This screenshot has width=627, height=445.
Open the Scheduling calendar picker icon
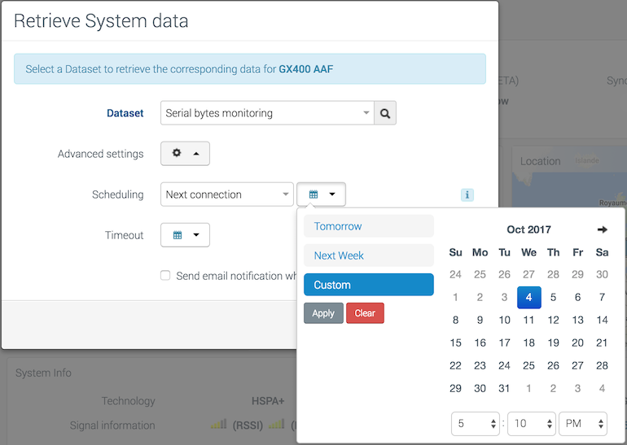coord(322,194)
